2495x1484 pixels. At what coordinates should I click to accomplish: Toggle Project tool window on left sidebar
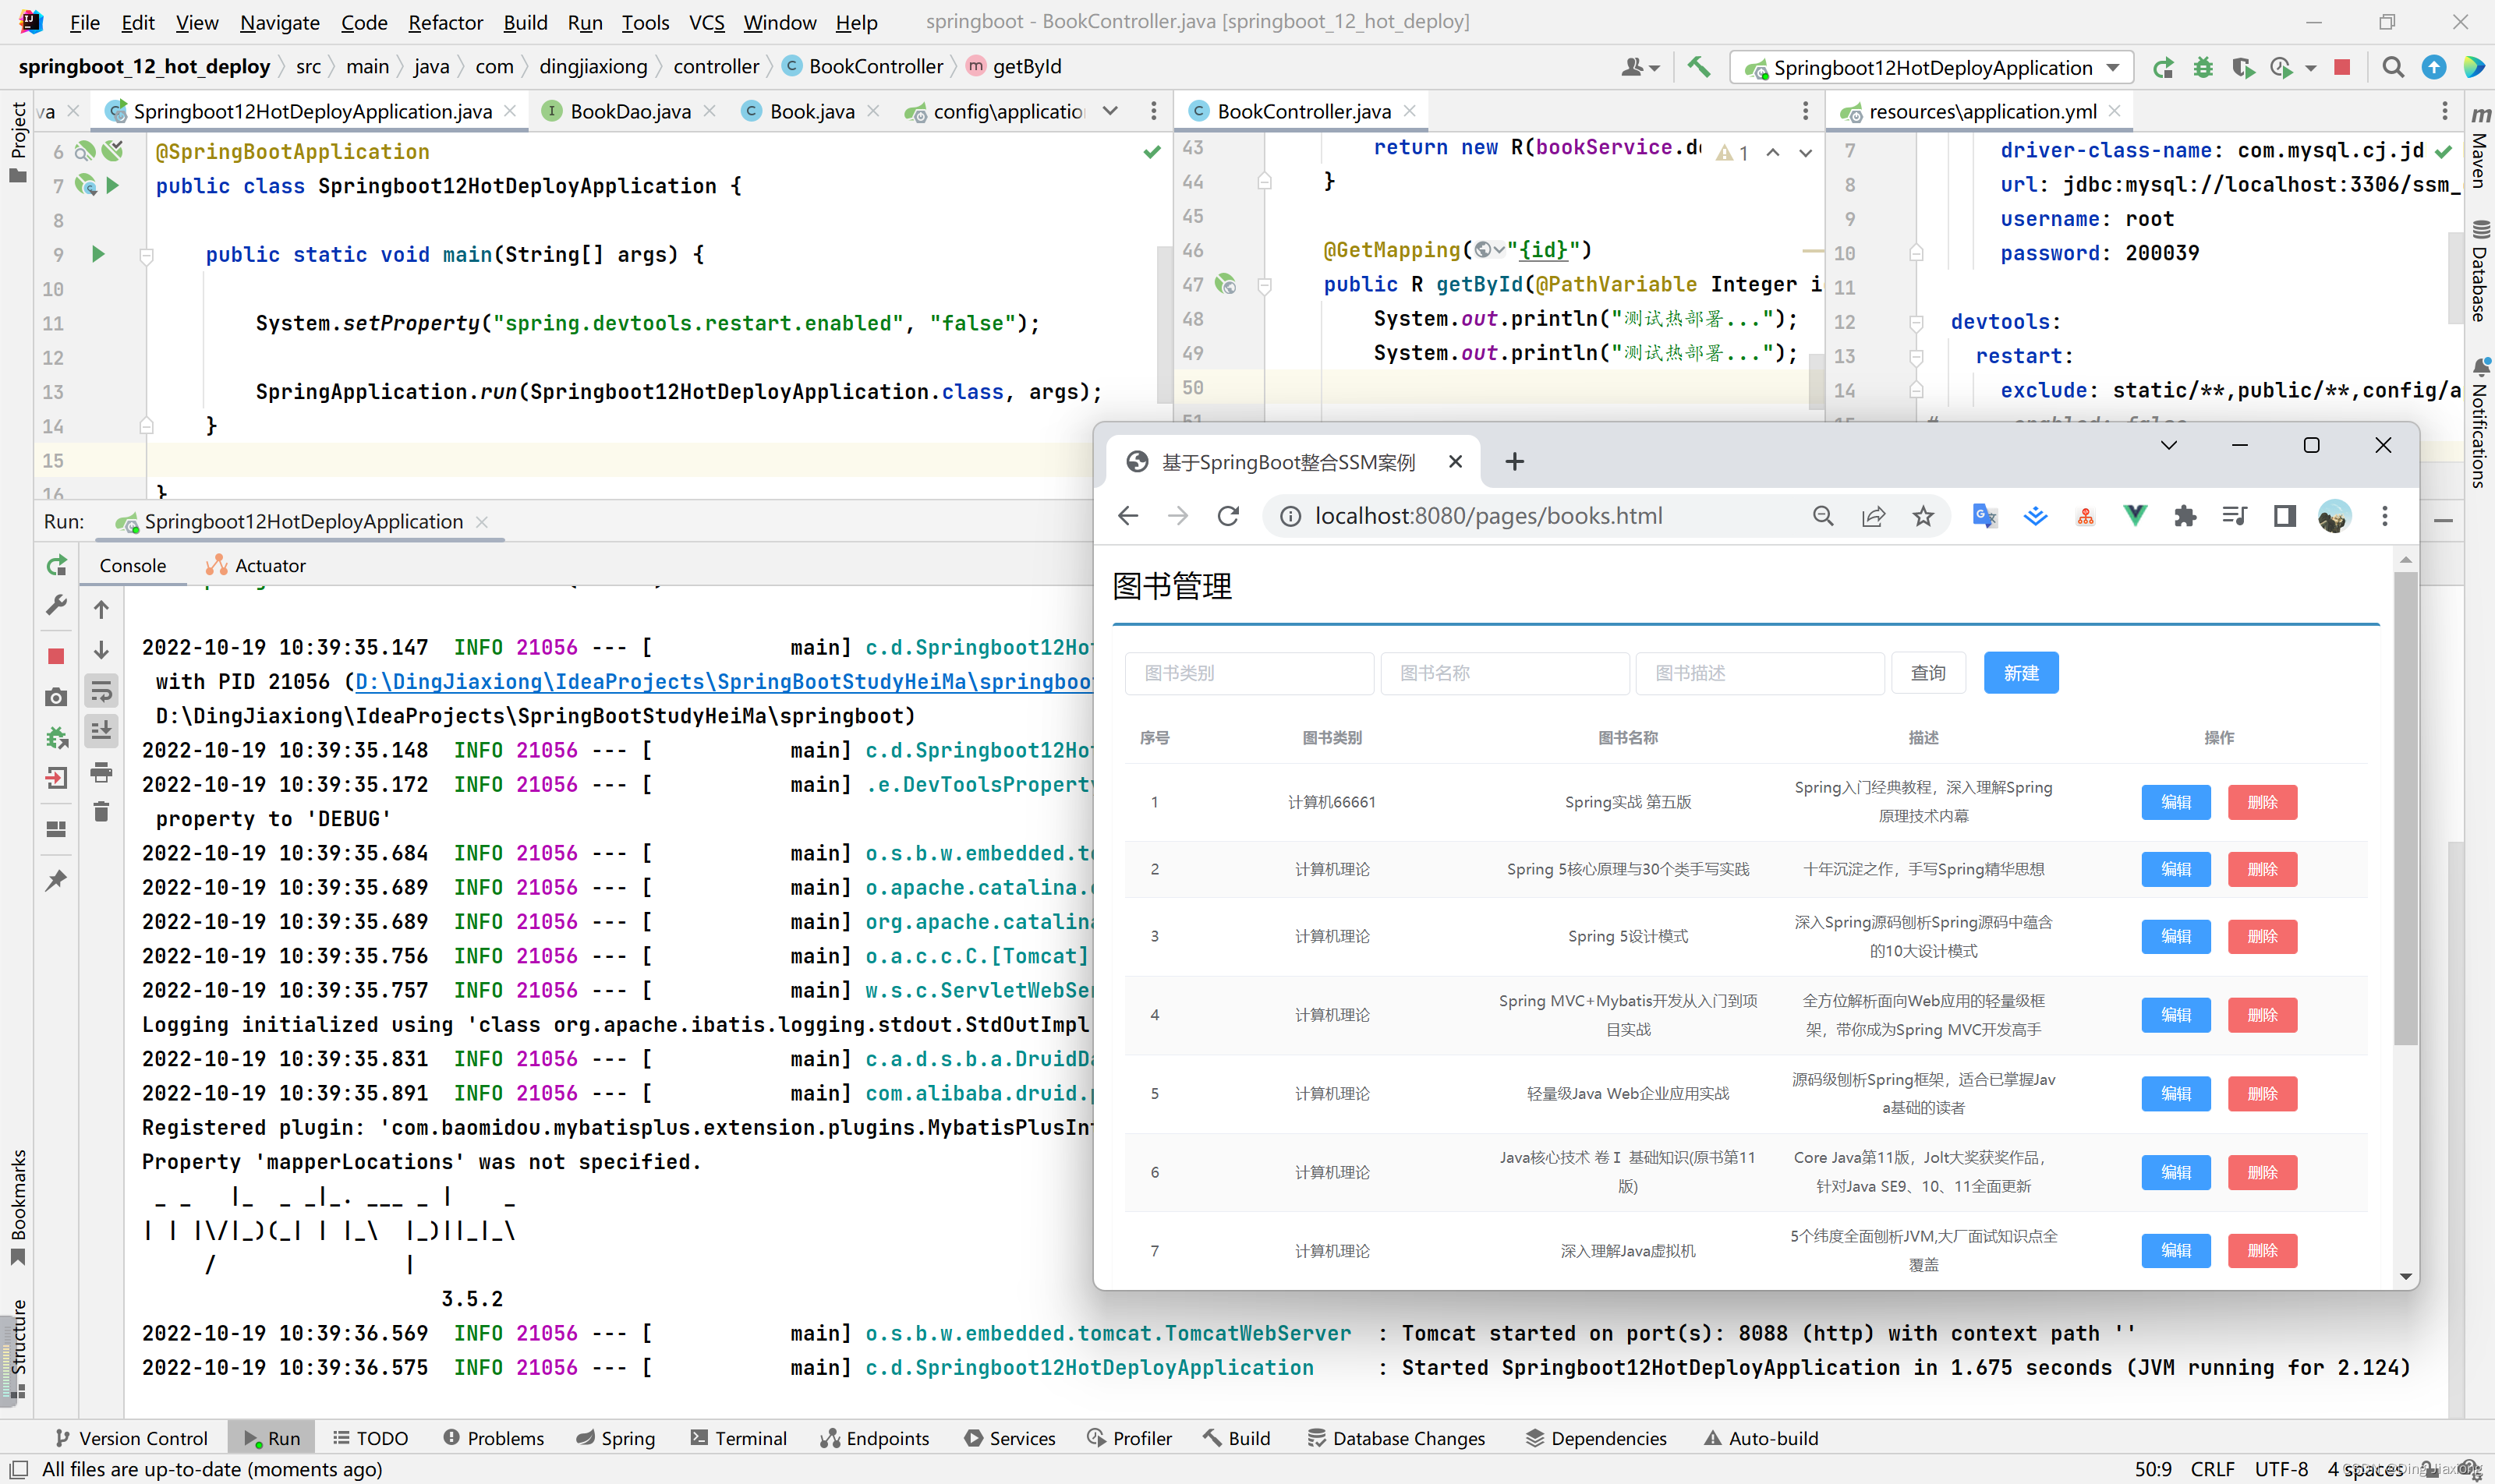coord(17,142)
